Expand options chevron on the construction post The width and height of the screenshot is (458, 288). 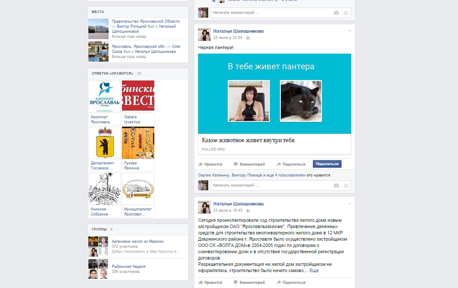[x=349, y=204]
